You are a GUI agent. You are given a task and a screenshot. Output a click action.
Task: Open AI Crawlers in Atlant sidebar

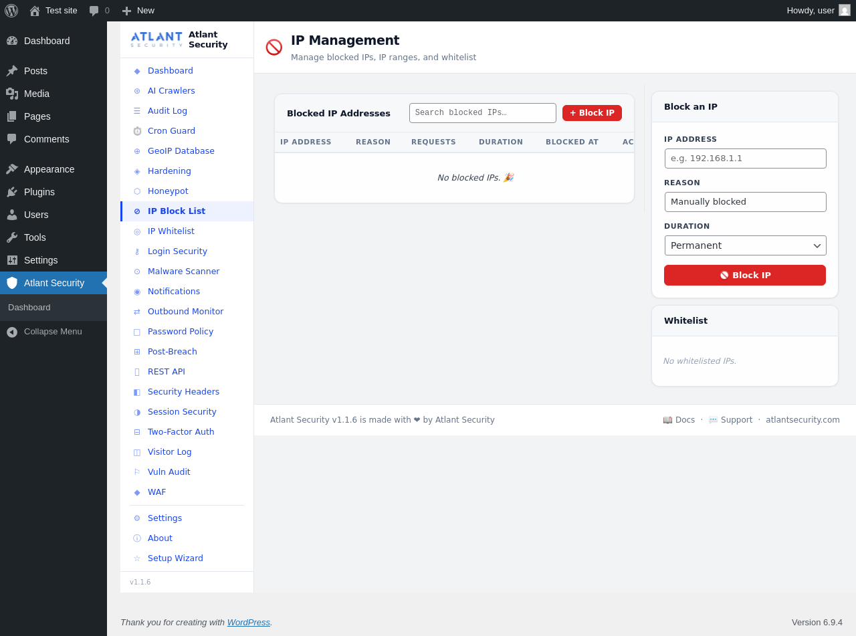tap(171, 91)
